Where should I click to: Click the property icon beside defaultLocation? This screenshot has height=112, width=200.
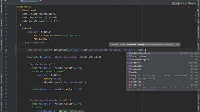point(129,53)
